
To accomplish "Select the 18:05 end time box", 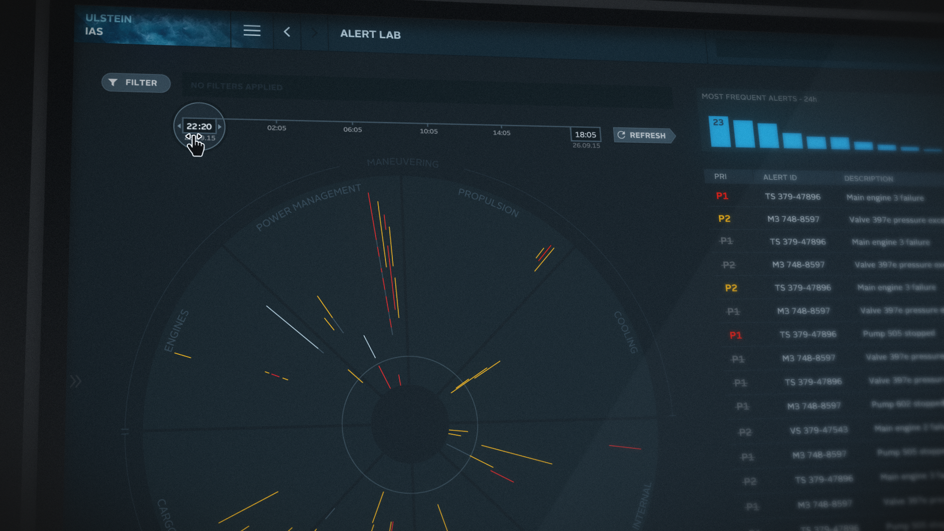I will pos(586,135).
